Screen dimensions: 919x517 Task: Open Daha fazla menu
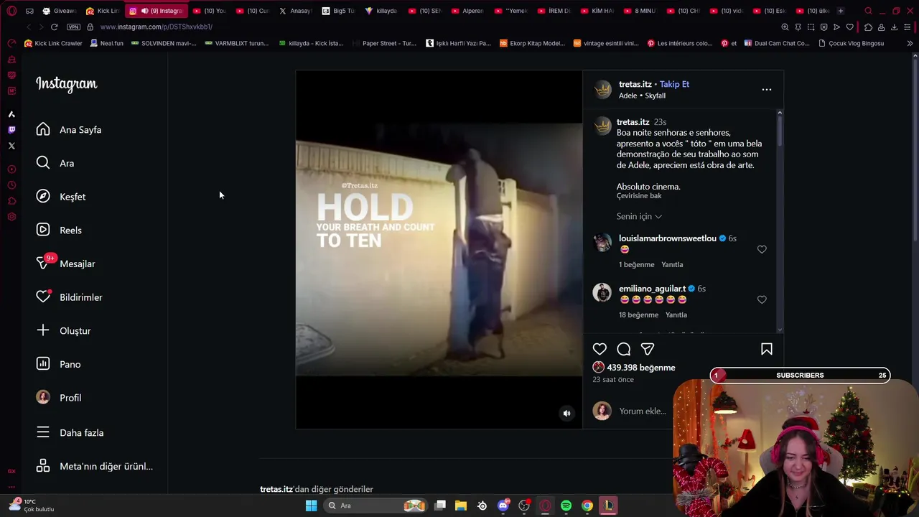coord(70,433)
